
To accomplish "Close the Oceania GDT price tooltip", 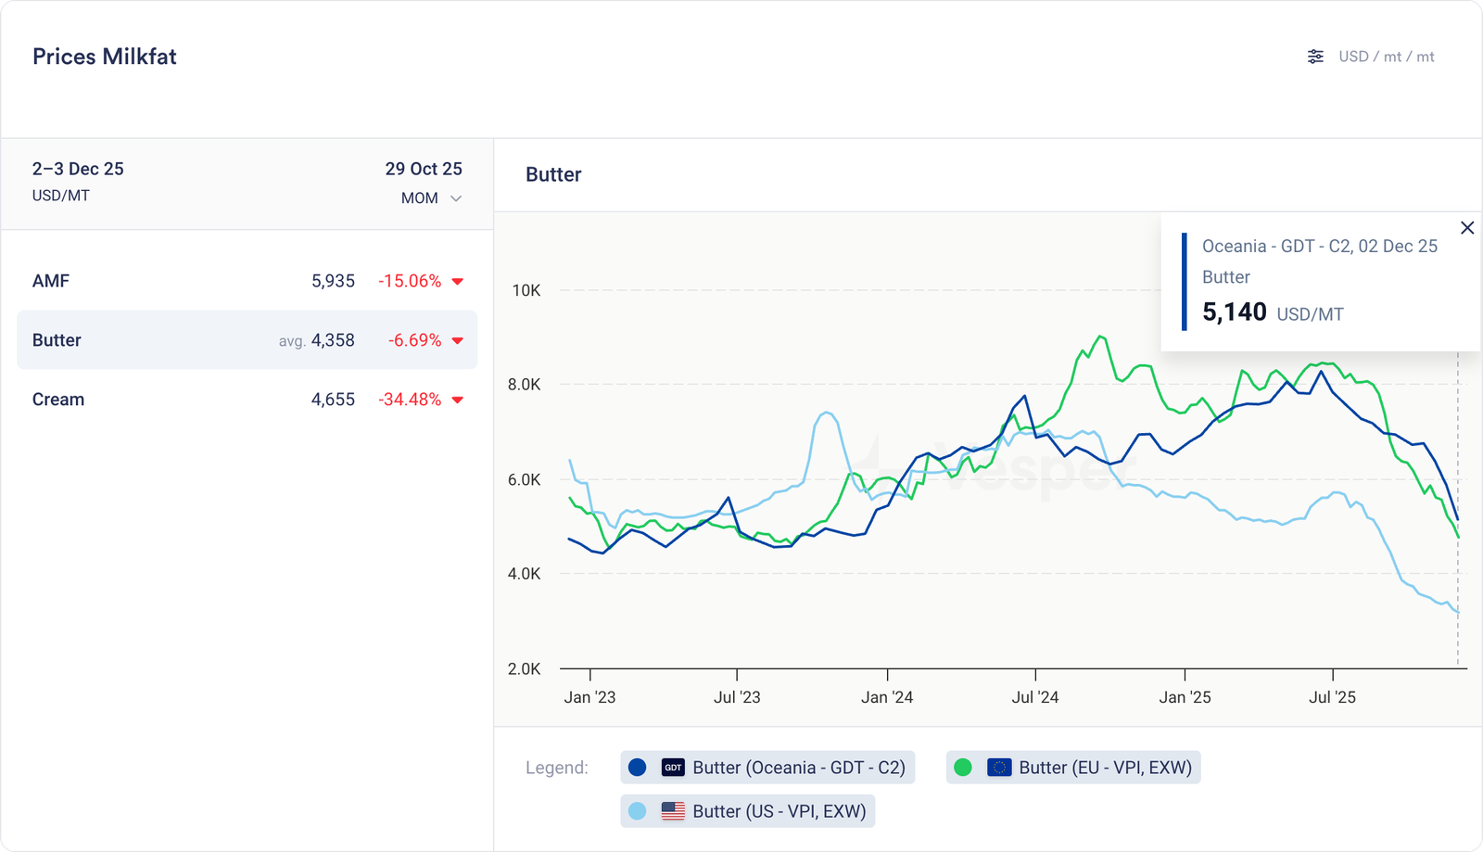I will (1466, 228).
